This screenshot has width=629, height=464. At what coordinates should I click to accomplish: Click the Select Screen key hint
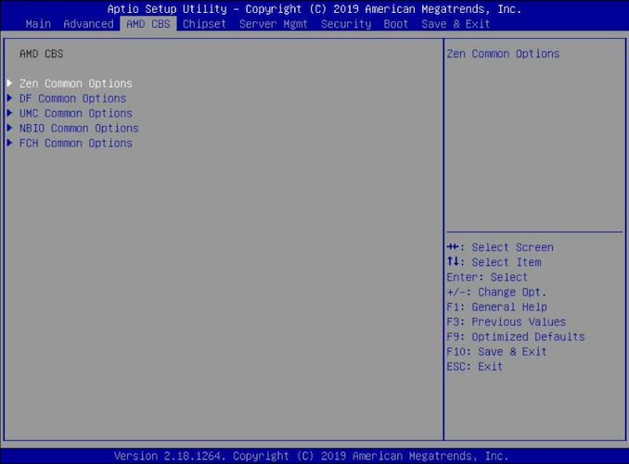tap(500, 247)
